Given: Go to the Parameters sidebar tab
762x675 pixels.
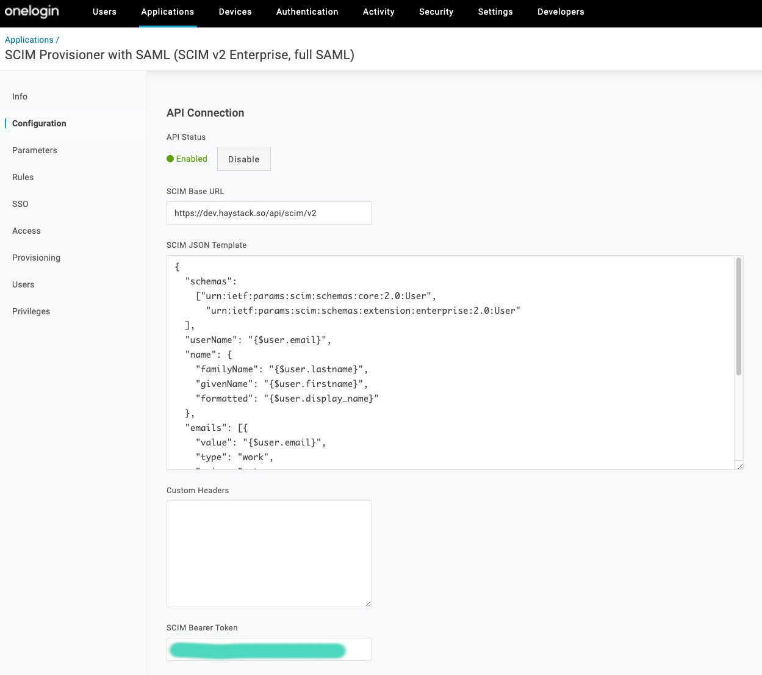Looking at the screenshot, I should coord(35,150).
